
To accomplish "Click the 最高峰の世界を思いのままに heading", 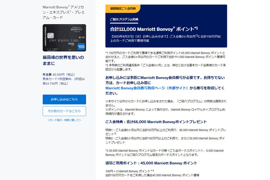I will (x=63, y=61).
